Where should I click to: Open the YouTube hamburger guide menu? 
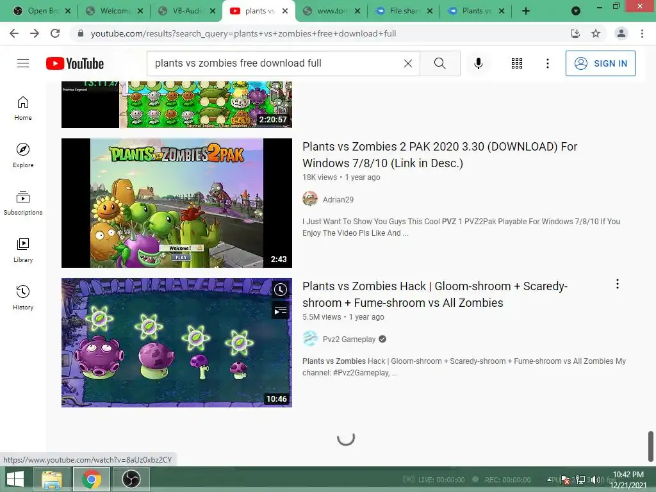pos(23,63)
